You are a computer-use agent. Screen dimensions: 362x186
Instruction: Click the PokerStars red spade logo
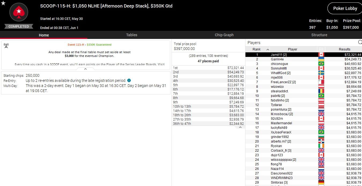coord(19,12)
